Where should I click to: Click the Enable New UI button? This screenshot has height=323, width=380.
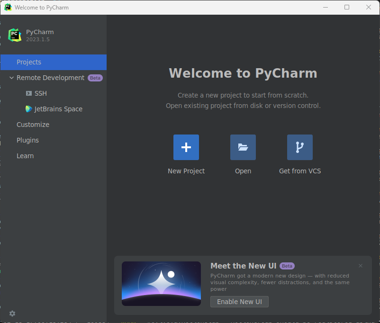(239, 302)
